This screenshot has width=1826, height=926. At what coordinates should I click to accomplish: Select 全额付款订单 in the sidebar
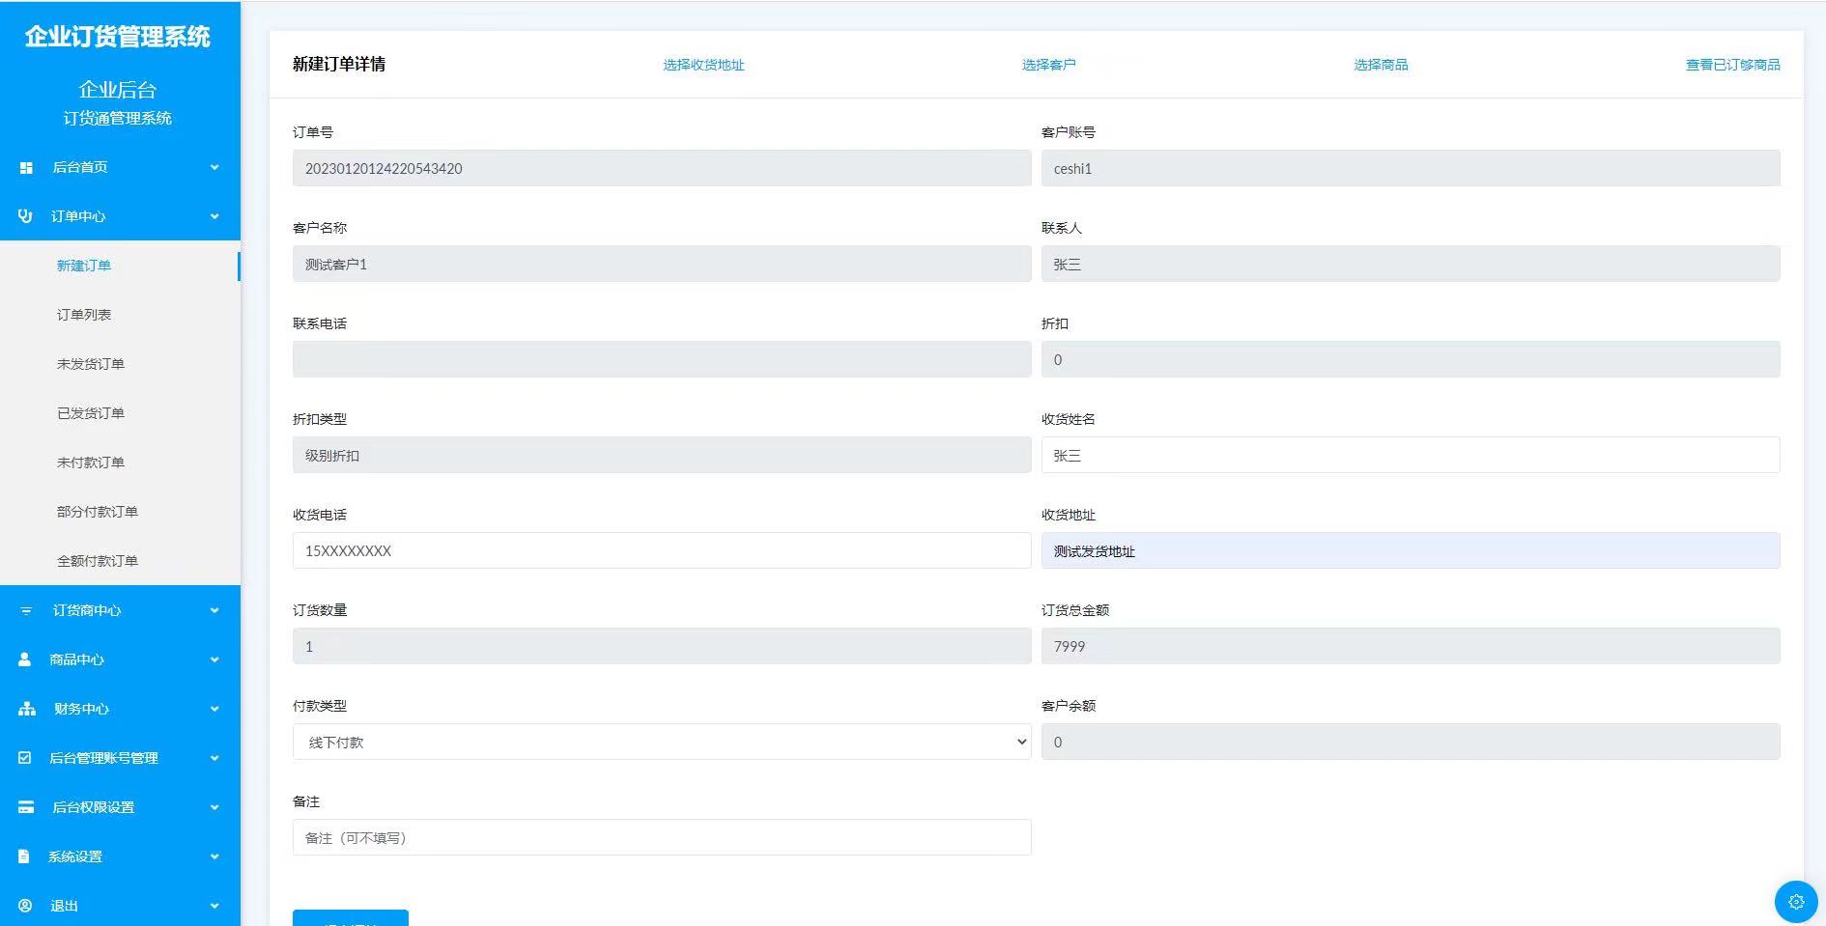coord(98,561)
